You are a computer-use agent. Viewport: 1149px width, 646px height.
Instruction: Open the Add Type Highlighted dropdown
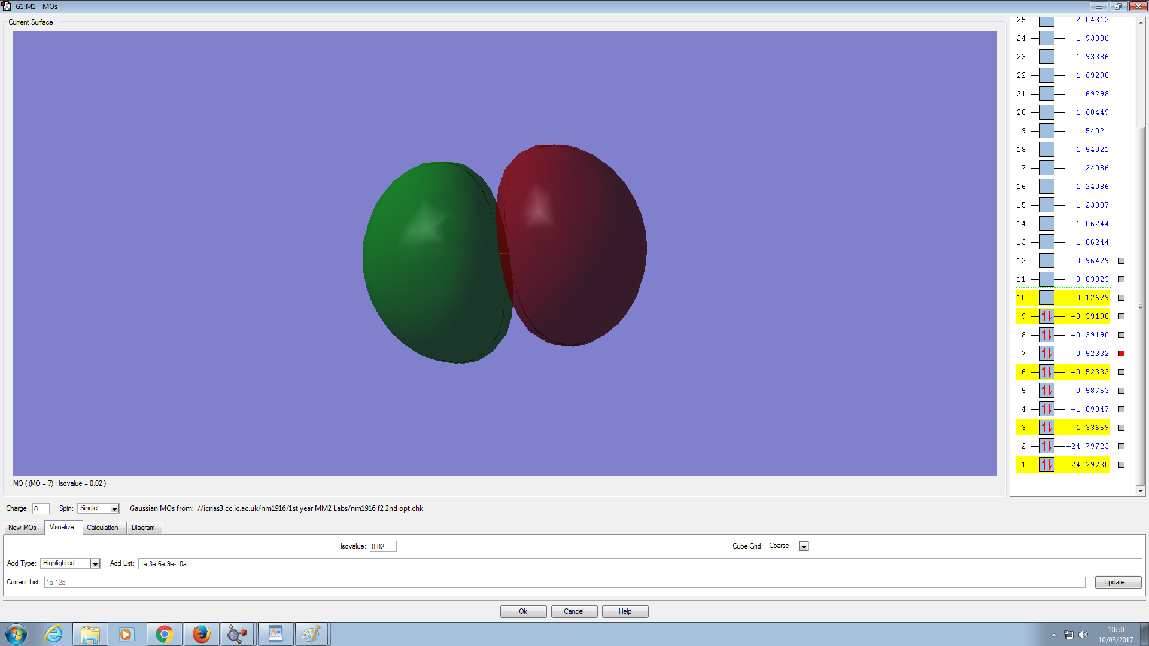[x=95, y=563]
